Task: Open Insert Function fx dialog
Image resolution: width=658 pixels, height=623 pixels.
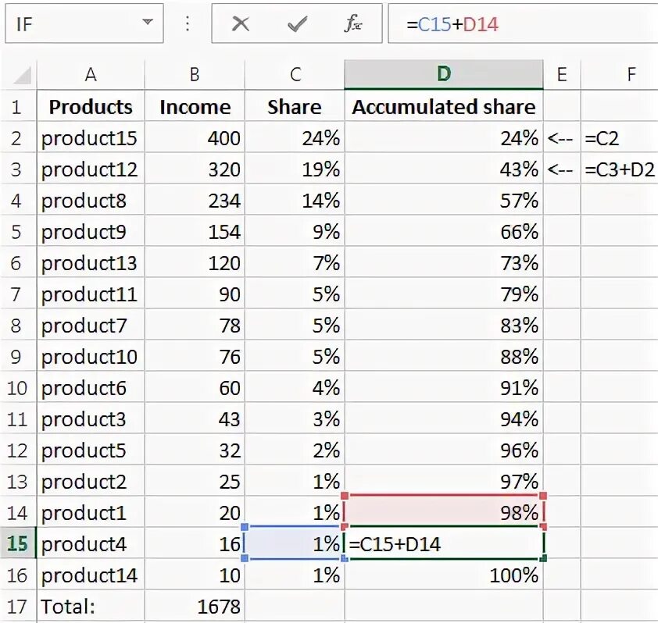Action: [353, 24]
